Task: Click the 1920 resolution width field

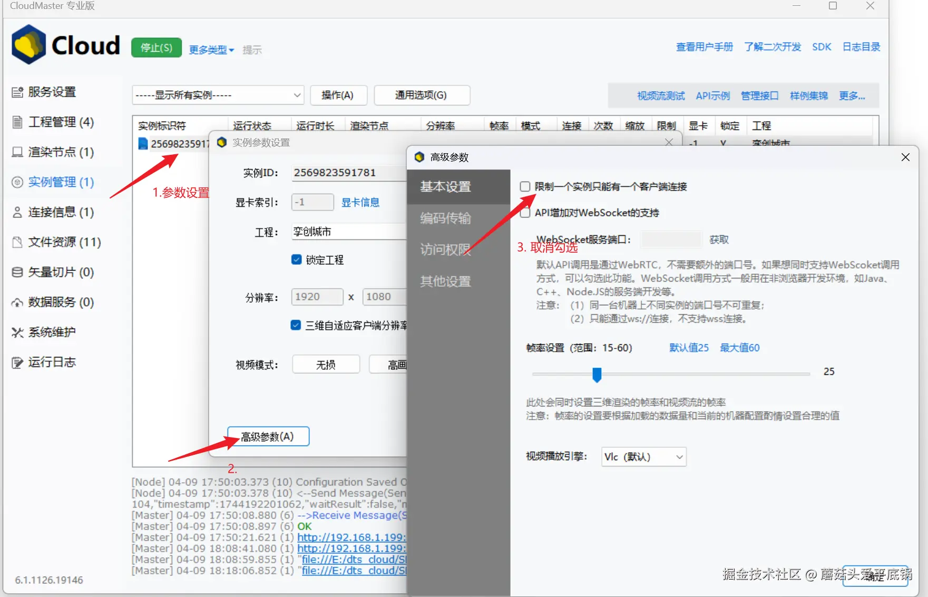Action: point(317,296)
